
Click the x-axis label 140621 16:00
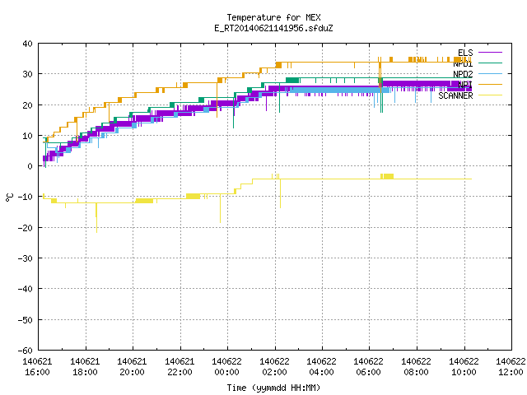tap(37, 367)
